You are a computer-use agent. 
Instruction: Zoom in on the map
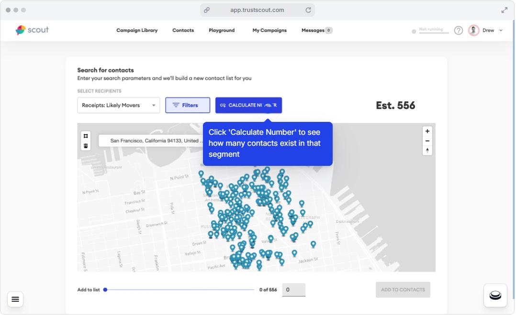coord(427,131)
